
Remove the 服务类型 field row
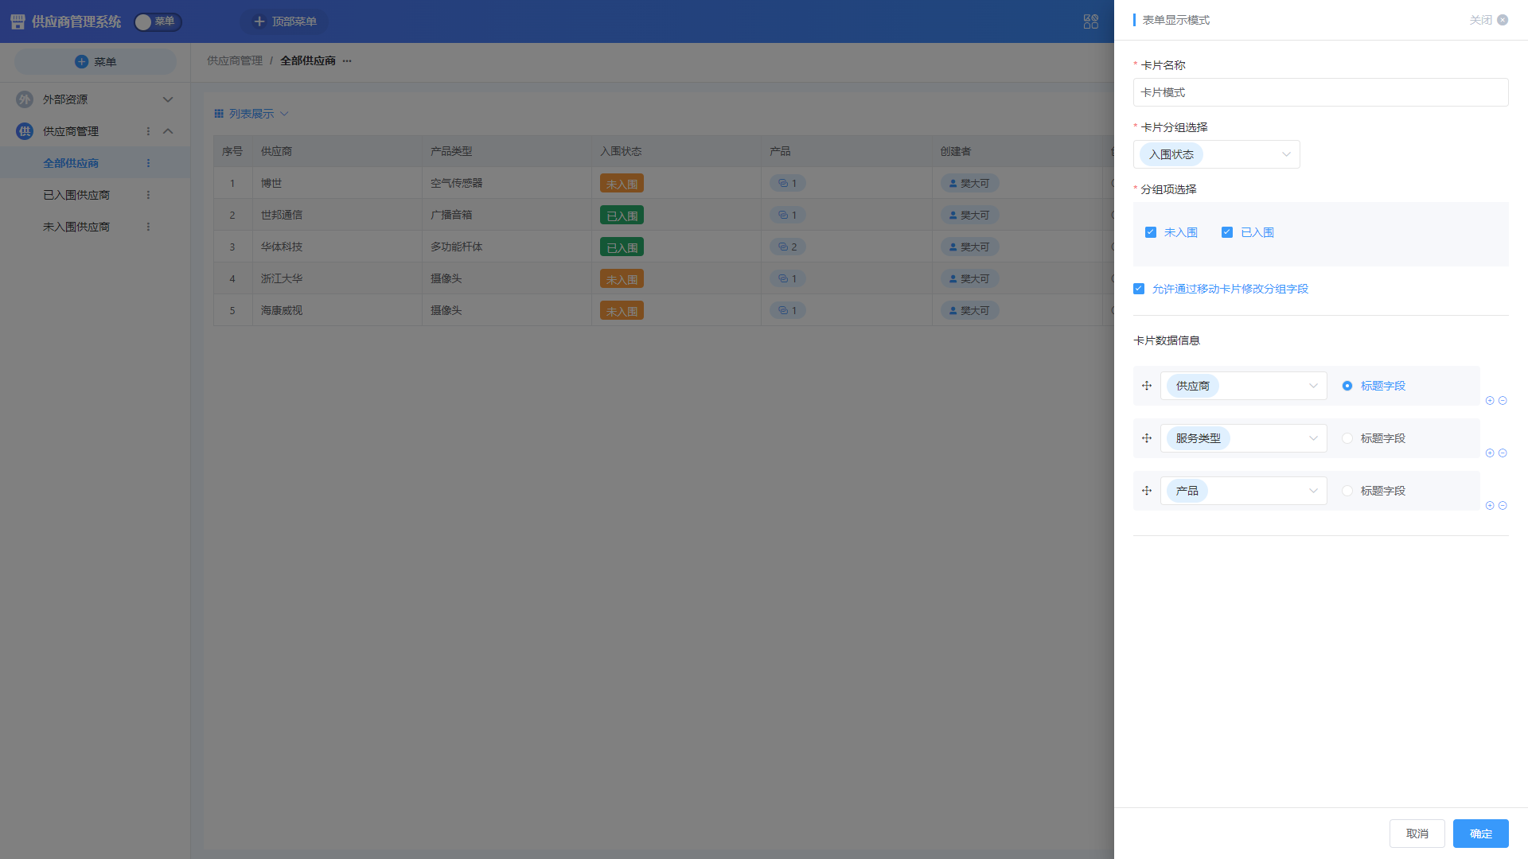pyautogui.click(x=1503, y=453)
